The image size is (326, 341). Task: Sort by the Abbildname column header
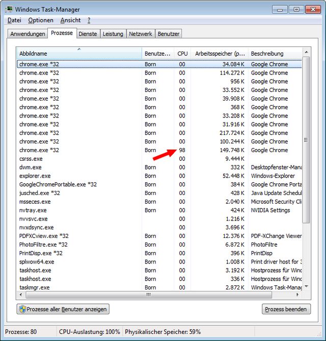point(79,53)
